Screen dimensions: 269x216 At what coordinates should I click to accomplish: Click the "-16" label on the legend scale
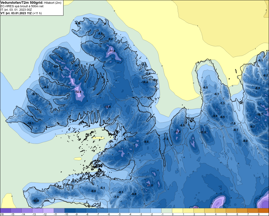click(x=2, y=214)
